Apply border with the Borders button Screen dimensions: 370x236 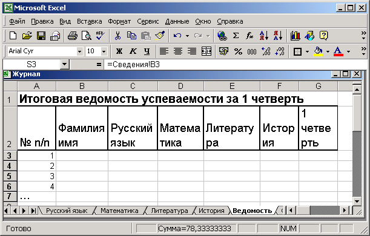pos(298,51)
